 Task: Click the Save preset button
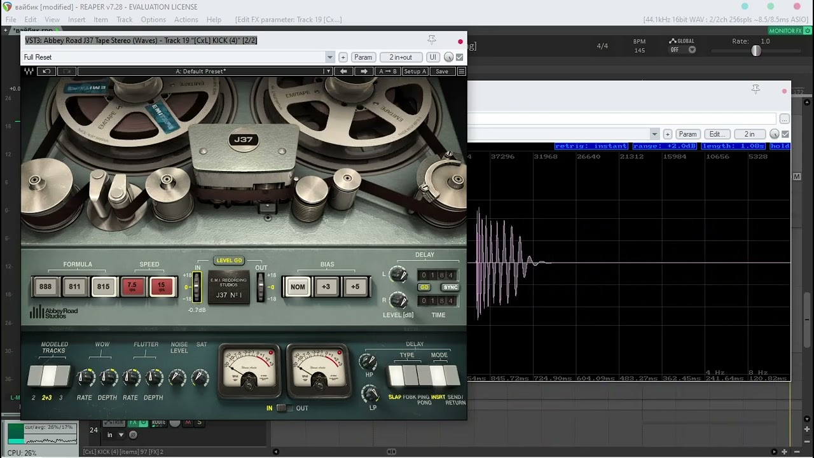pos(442,71)
